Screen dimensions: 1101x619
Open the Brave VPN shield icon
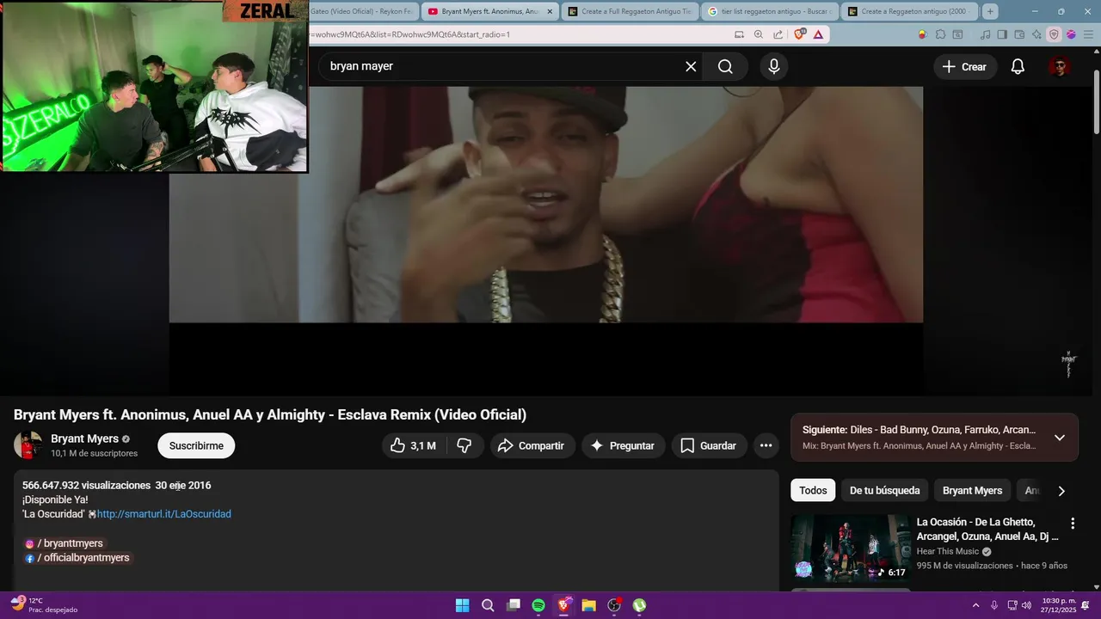[x=1054, y=34]
